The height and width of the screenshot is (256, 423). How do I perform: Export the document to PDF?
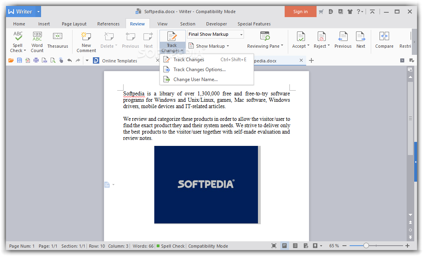[28, 60]
